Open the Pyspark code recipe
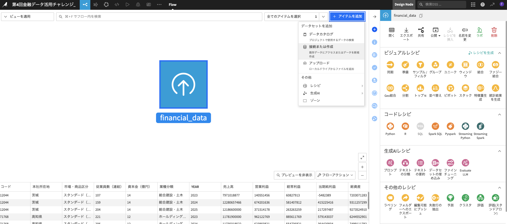 coord(450,126)
